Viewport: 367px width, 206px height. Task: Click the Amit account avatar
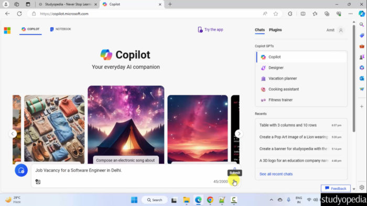(341, 30)
